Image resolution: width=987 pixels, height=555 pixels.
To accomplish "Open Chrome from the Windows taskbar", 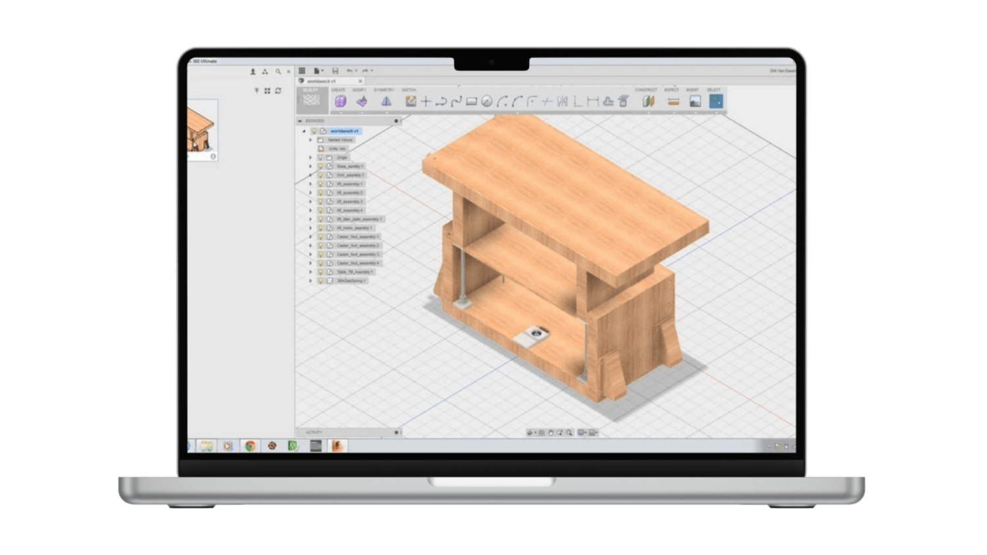I will (250, 446).
